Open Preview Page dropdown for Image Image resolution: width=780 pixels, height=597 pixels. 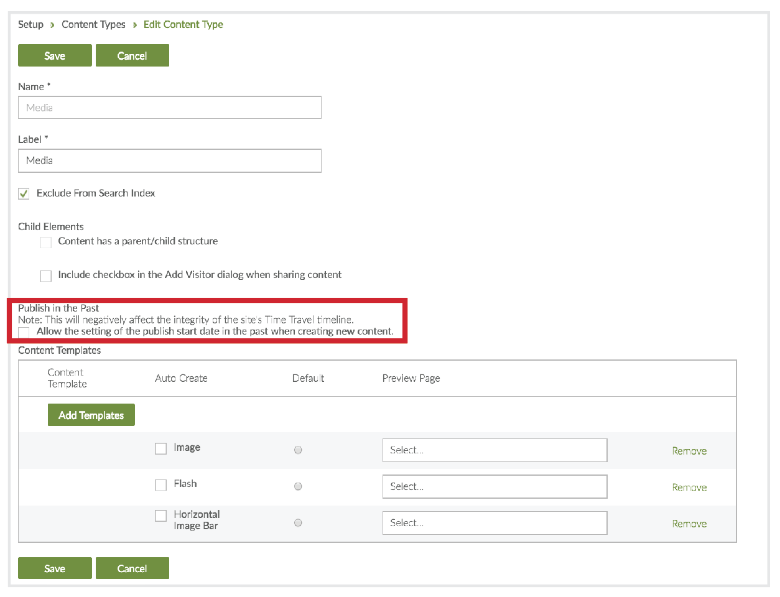tap(494, 450)
